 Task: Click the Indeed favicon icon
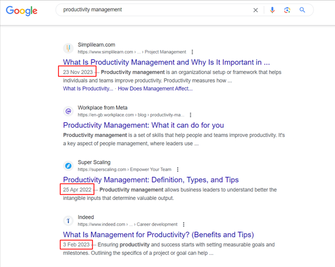point(68,221)
